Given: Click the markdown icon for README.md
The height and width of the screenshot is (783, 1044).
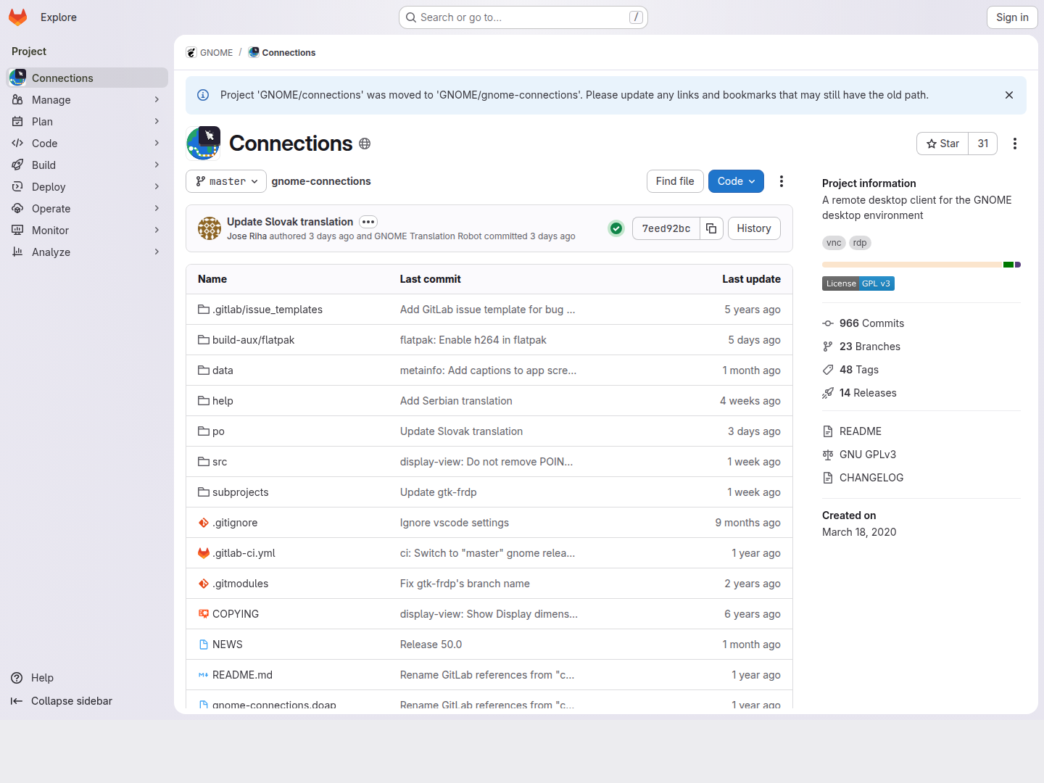Looking at the screenshot, I should pos(204,675).
